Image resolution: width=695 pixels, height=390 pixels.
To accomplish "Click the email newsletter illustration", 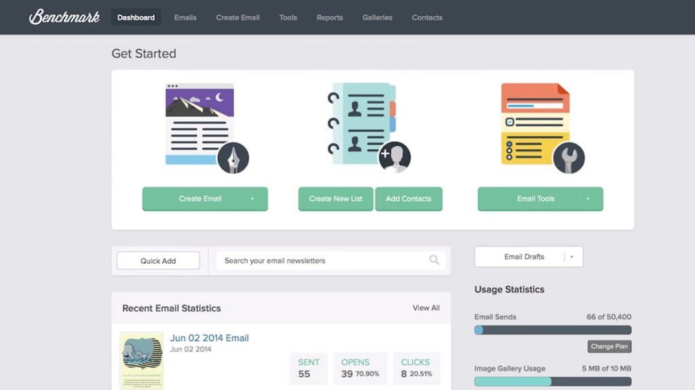I will pyautogui.click(x=200, y=123).
